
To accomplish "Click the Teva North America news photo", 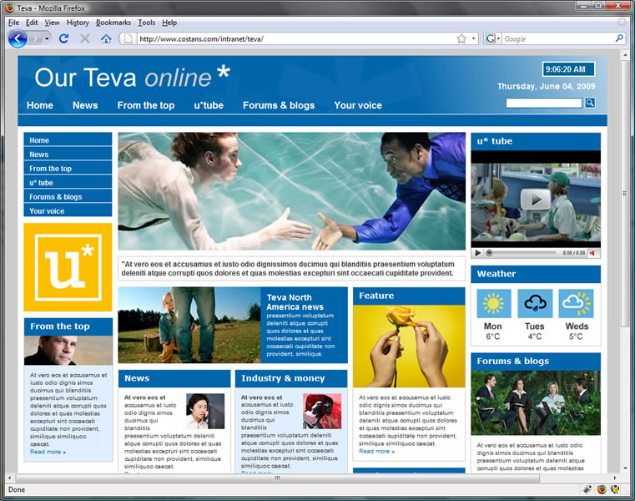I will tap(189, 325).
